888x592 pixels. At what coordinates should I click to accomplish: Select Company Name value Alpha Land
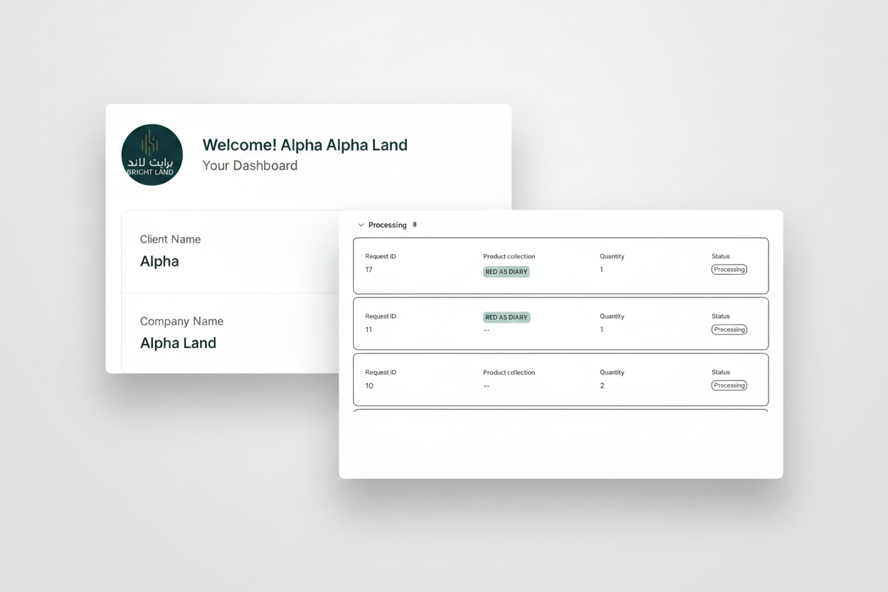pyautogui.click(x=178, y=343)
